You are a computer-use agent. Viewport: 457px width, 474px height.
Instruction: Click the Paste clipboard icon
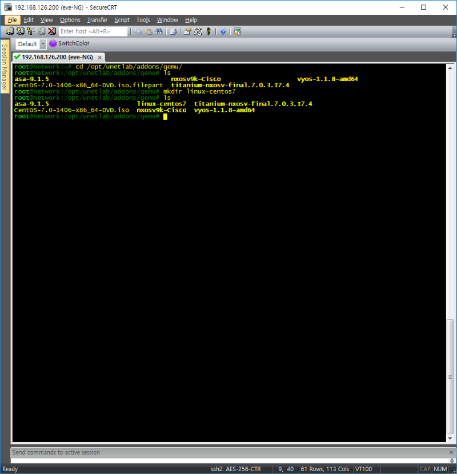(149, 31)
